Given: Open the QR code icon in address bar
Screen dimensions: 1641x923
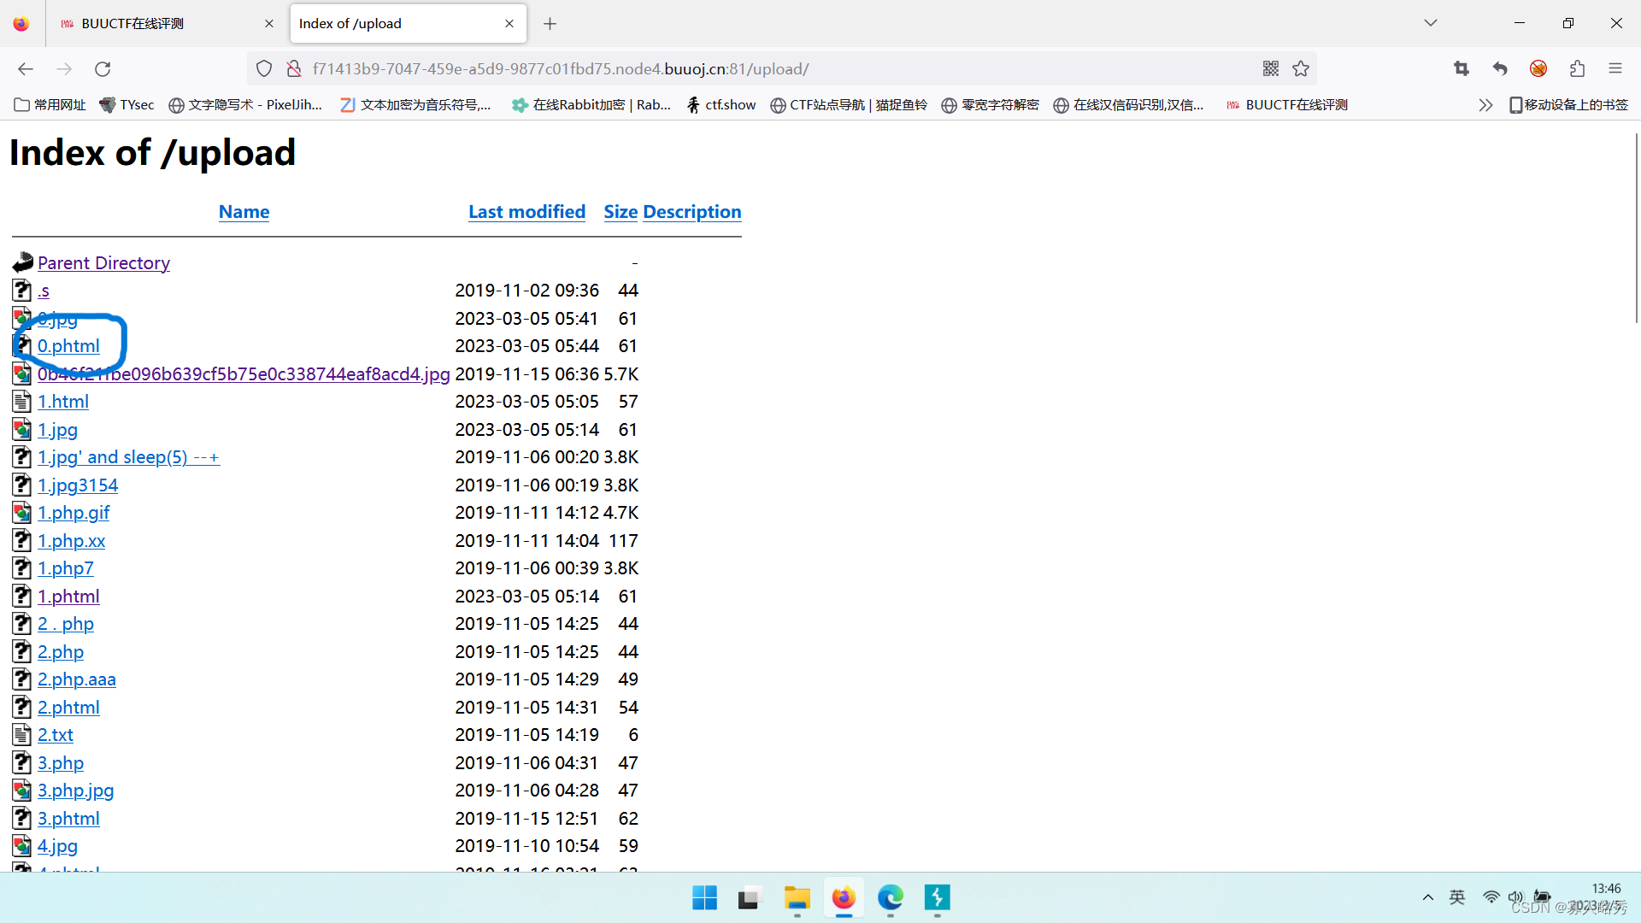Looking at the screenshot, I should [x=1271, y=68].
